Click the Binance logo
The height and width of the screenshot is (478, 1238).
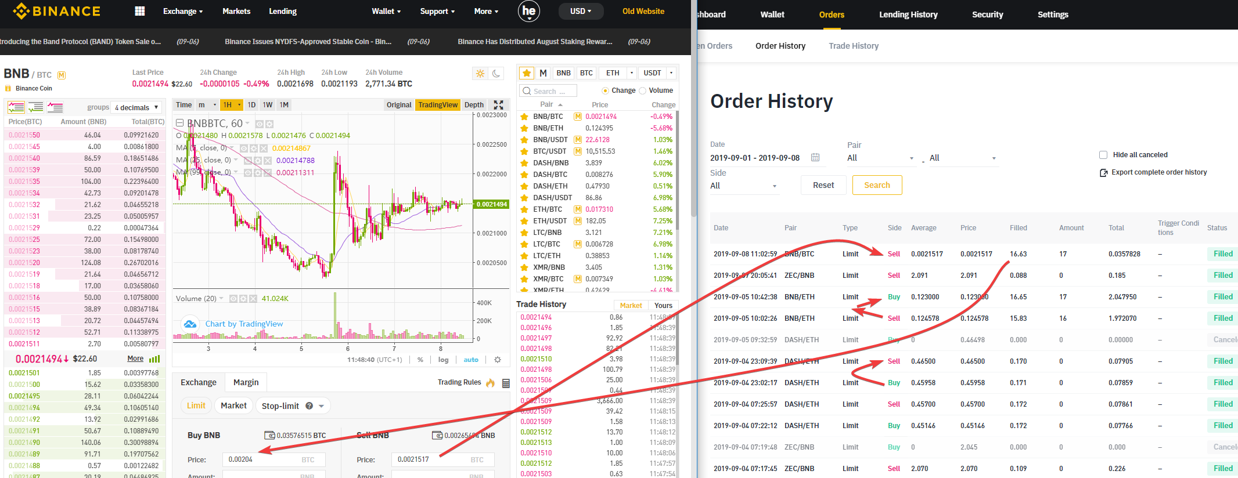coord(56,11)
